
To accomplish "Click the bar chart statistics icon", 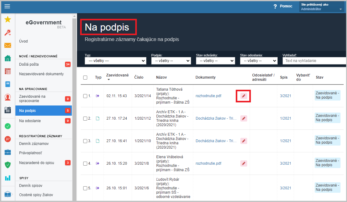I will (8, 178).
